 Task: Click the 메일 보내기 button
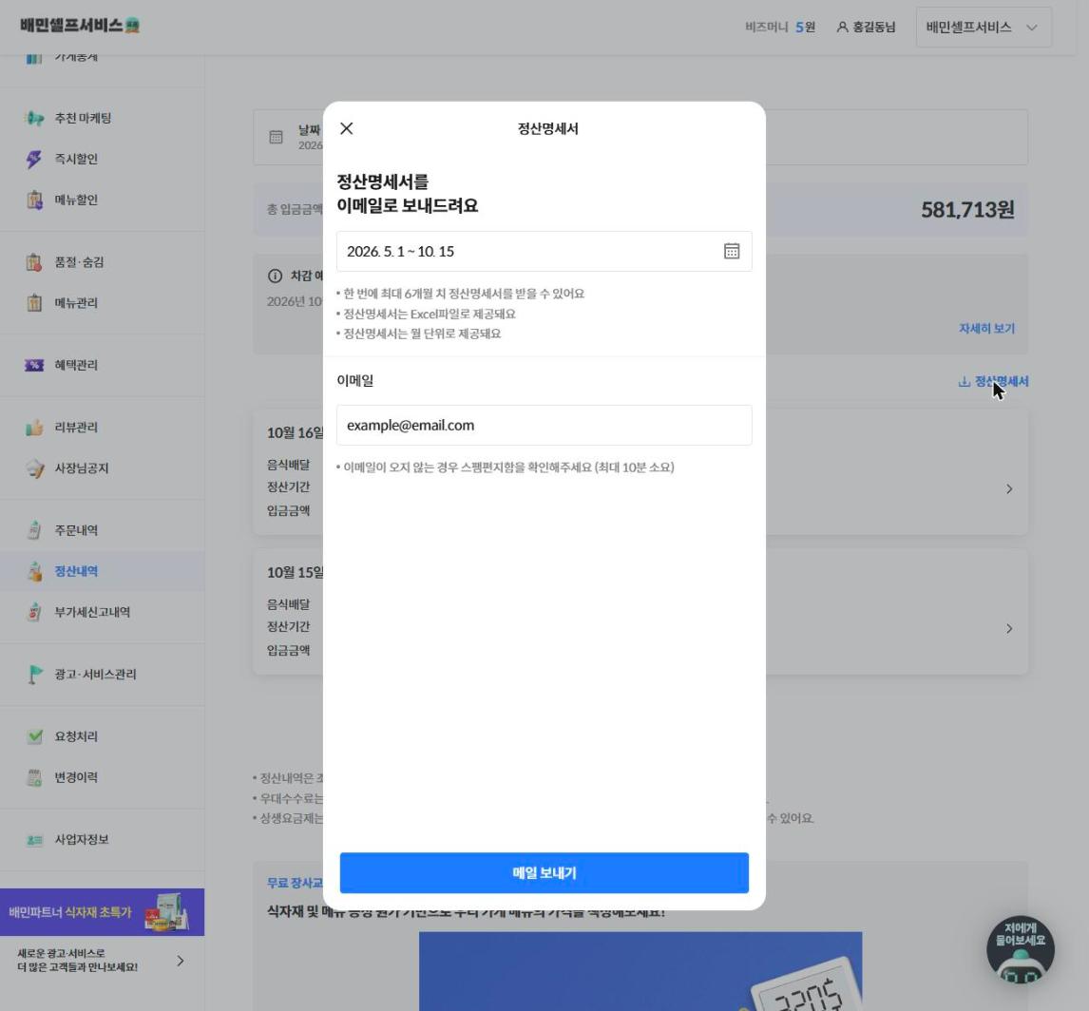[x=544, y=873]
